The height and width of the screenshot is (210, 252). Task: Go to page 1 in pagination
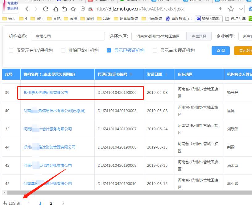(40, 203)
